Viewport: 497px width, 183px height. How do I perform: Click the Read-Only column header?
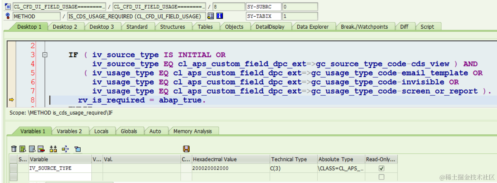pyautogui.click(x=381, y=159)
